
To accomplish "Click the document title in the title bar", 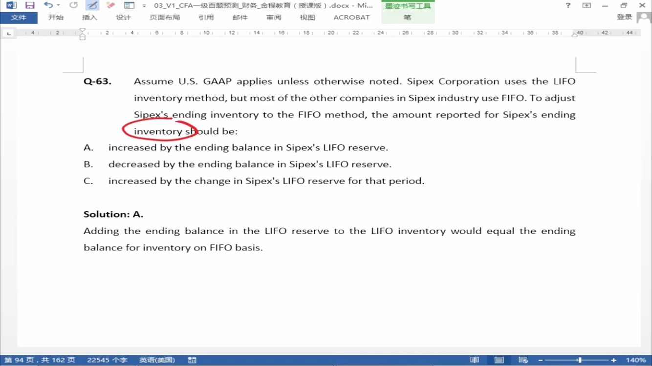I will coord(263,5).
